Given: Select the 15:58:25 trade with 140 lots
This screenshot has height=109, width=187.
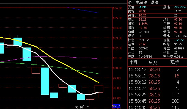Looking at the screenshot, I should click(x=157, y=95).
